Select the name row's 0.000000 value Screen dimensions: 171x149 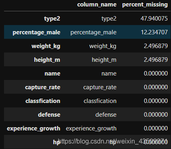point(156,73)
